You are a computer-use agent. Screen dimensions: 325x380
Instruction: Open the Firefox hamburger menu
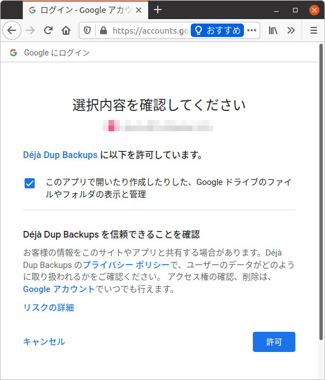tap(314, 30)
